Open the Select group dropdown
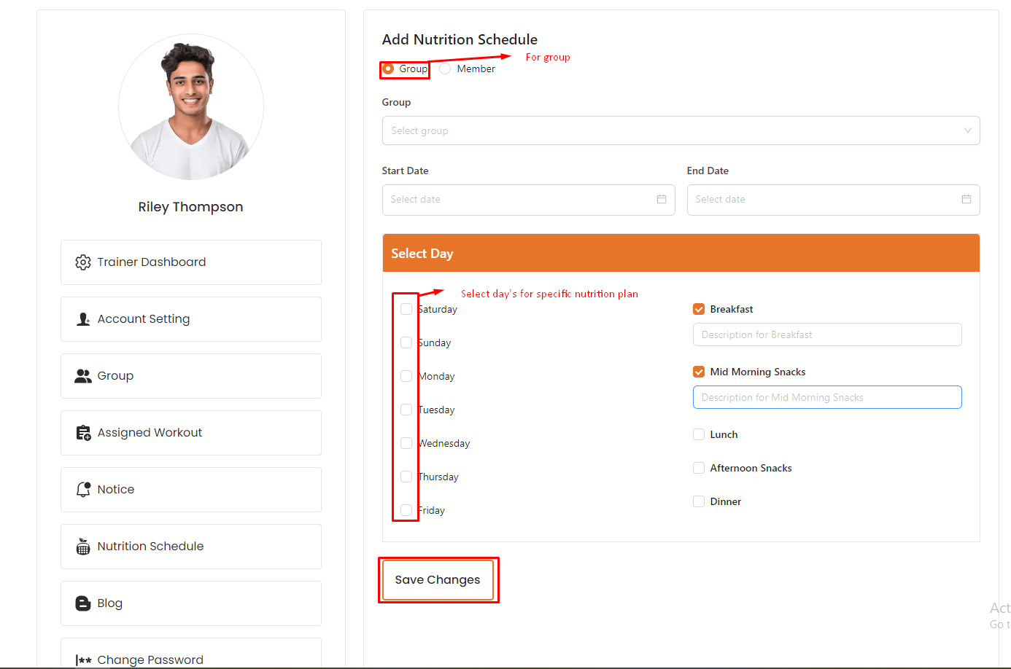Screen dimensions: 1011x669 (680, 131)
